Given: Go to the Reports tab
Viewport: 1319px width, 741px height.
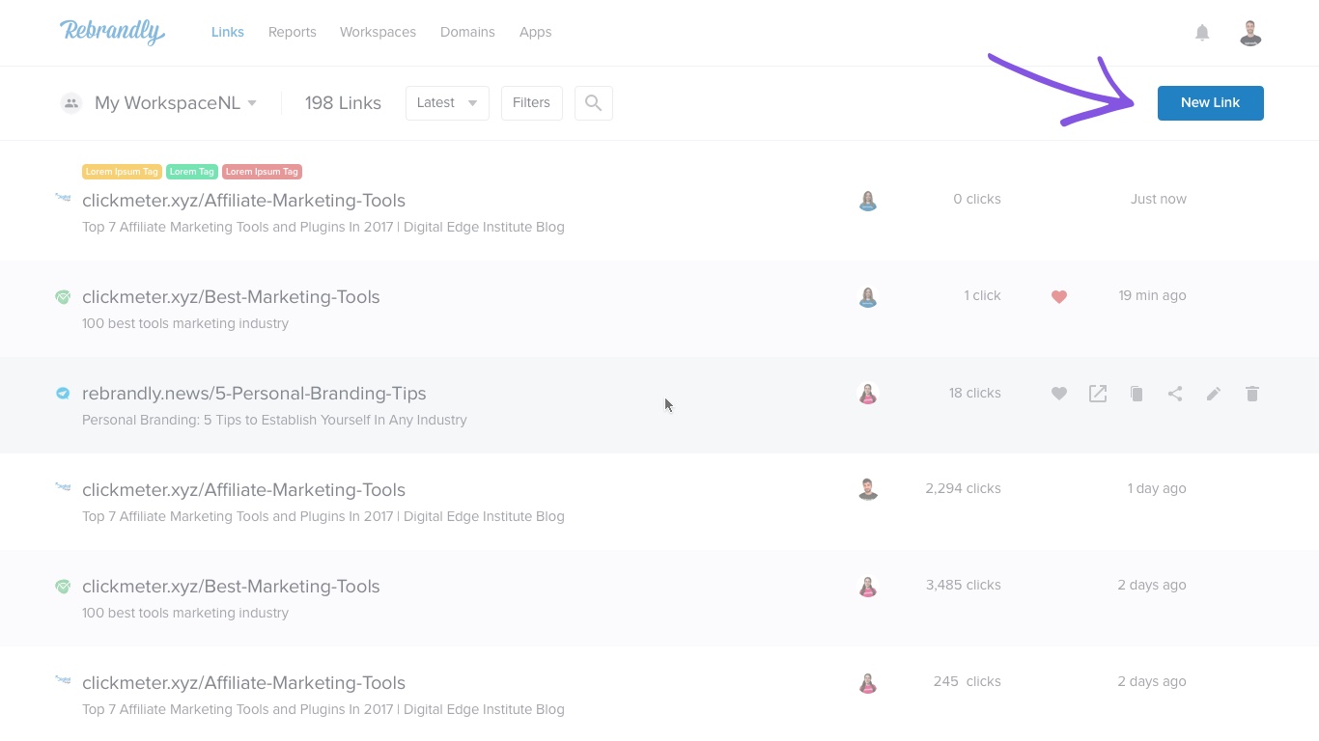Looking at the screenshot, I should pyautogui.click(x=293, y=32).
